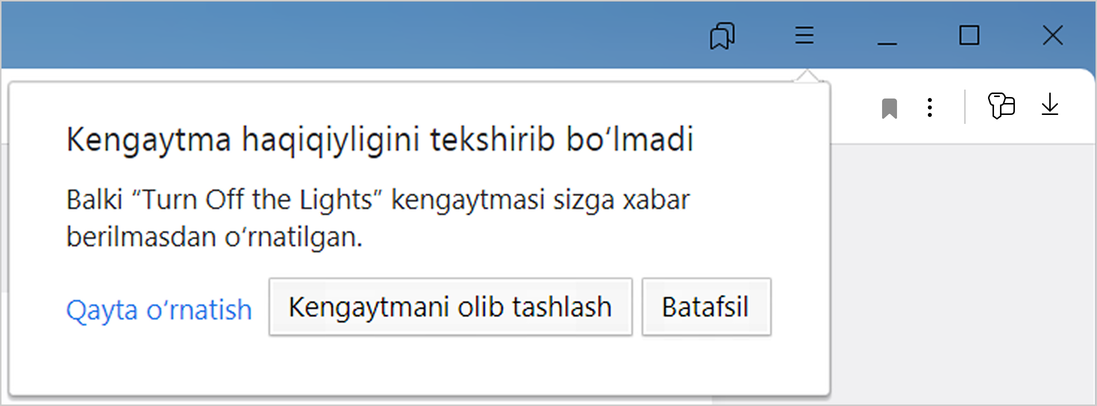Click the "Batafsil" button
The image size is (1097, 406).
point(706,307)
